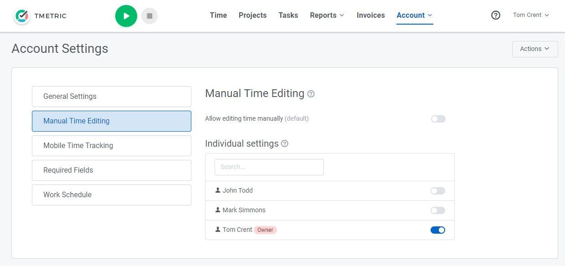Enable manual time editing for John Todd
This screenshot has height=266, width=565.
438,191
